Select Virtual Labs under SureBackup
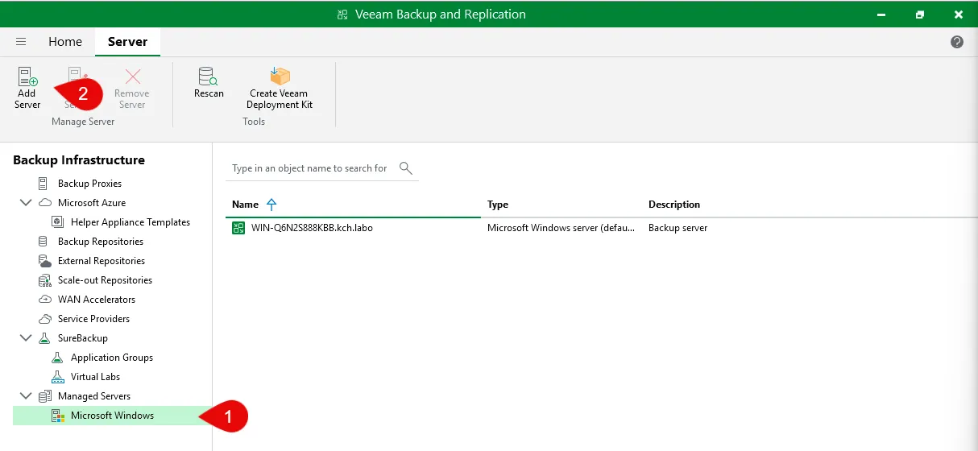The image size is (978, 451). click(95, 377)
